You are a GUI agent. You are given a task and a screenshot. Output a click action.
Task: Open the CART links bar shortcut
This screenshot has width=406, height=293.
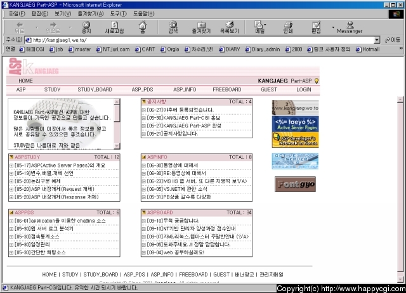(145, 49)
